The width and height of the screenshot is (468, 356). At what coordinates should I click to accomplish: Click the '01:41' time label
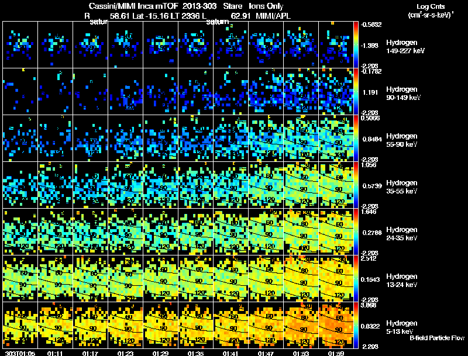point(230,353)
